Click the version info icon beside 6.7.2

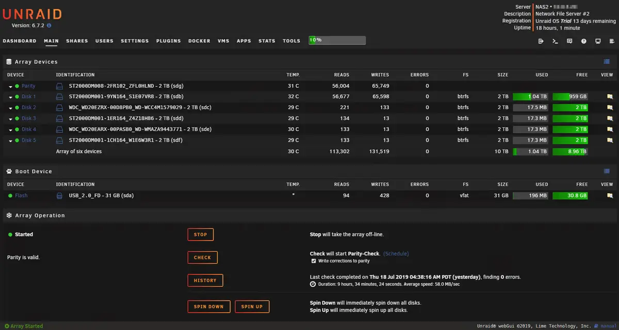49,25
